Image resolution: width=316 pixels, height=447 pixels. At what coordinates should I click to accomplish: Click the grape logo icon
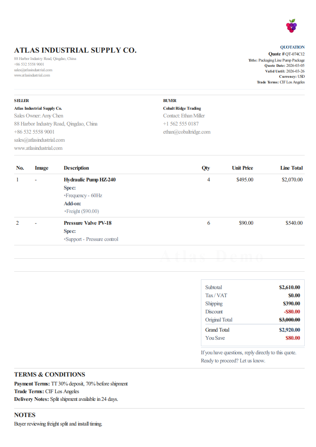[291, 26]
